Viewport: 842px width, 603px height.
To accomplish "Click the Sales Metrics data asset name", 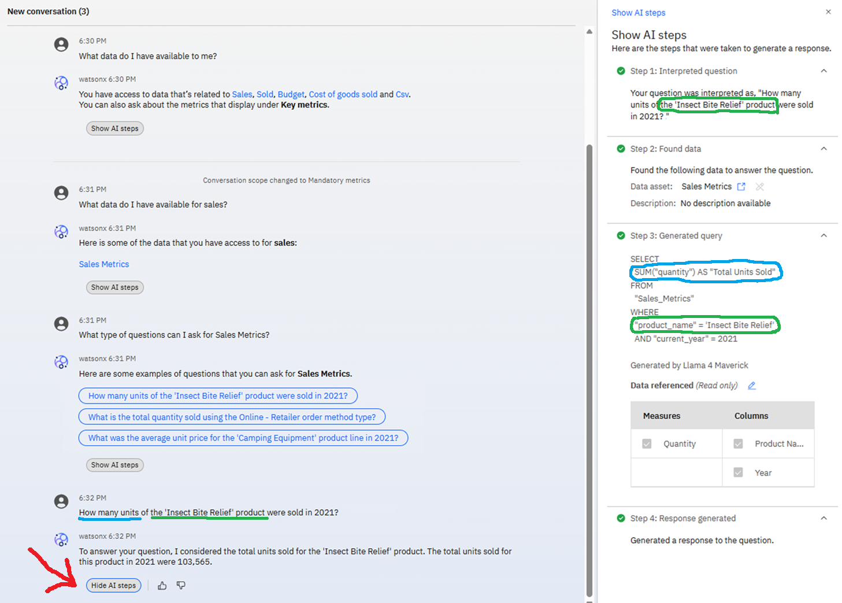I will [x=706, y=186].
